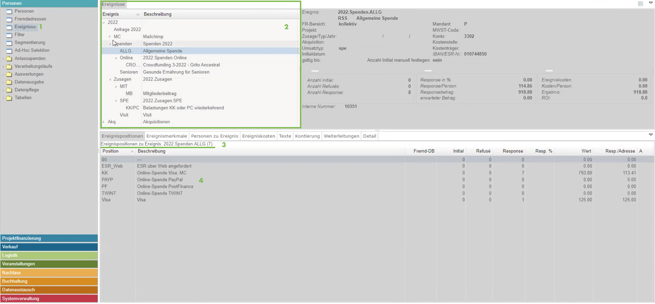Click the Anlassspenden folder icon
The image size is (655, 304).
coord(9,59)
